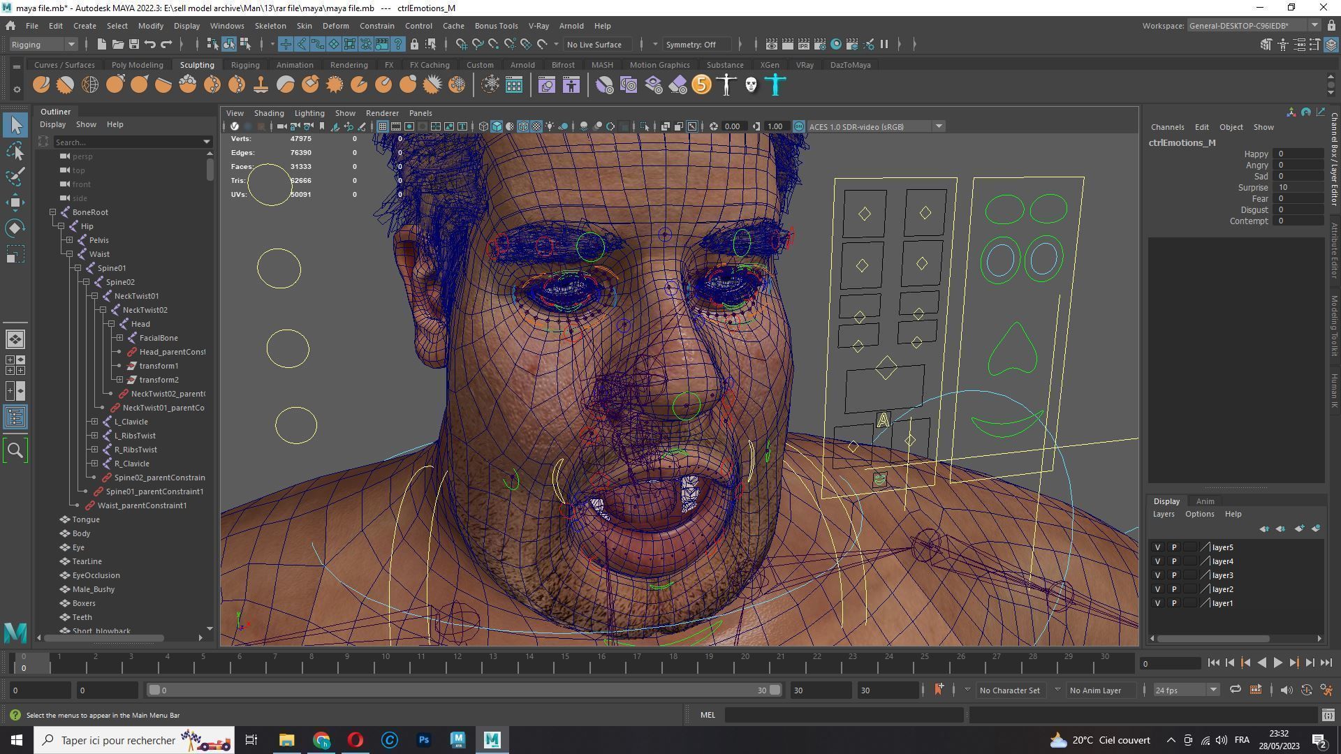Collapse the BoneRoot node in Outliner
The height and width of the screenshot is (754, 1341).
click(x=52, y=212)
